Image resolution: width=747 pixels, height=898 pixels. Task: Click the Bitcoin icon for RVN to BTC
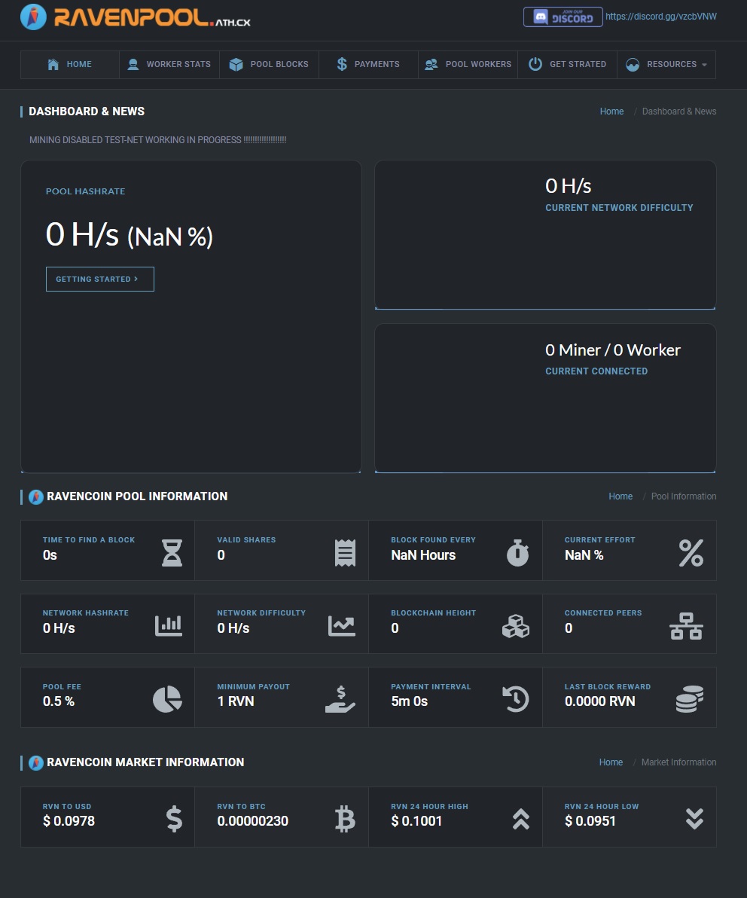[x=345, y=818]
